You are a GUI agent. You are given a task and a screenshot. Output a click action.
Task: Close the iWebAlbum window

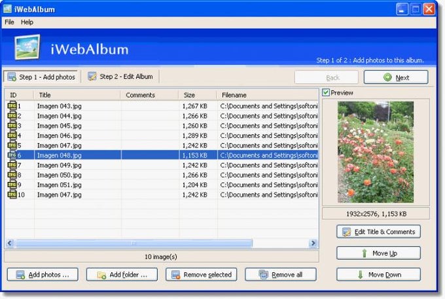pyautogui.click(x=429, y=9)
